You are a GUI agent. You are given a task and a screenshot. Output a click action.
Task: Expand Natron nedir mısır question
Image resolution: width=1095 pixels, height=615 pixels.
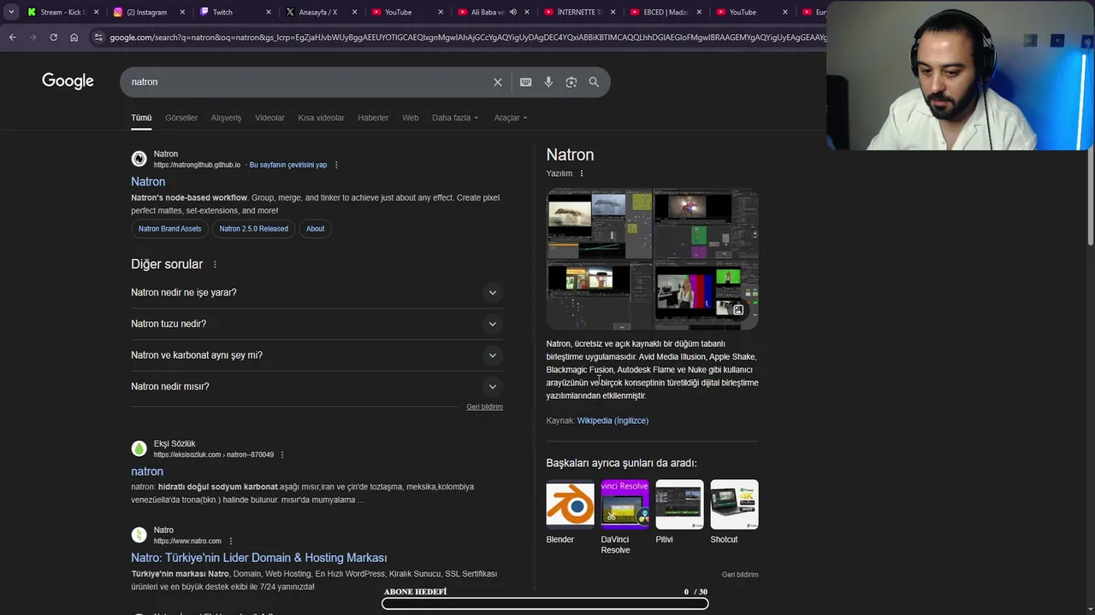click(317, 386)
